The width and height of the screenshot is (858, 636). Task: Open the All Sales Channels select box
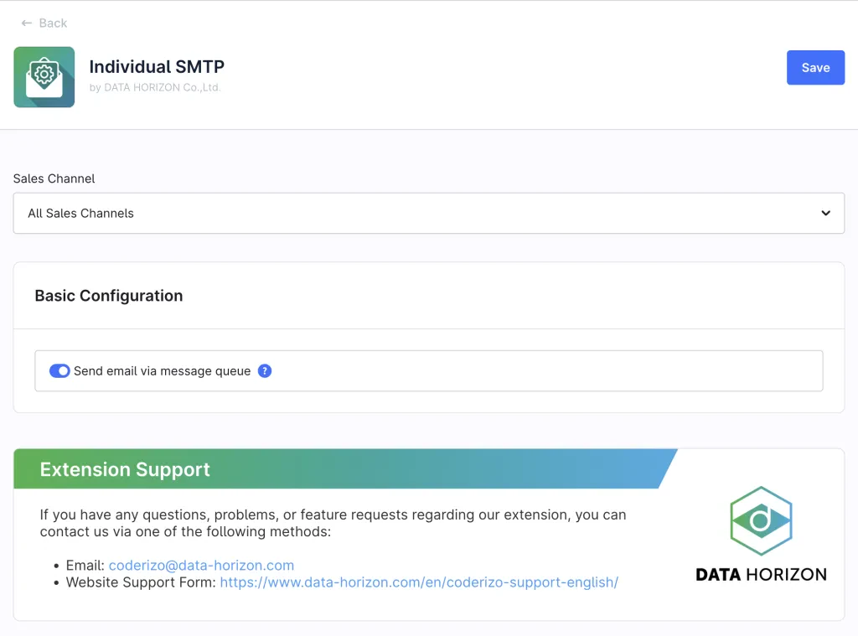(419, 214)
